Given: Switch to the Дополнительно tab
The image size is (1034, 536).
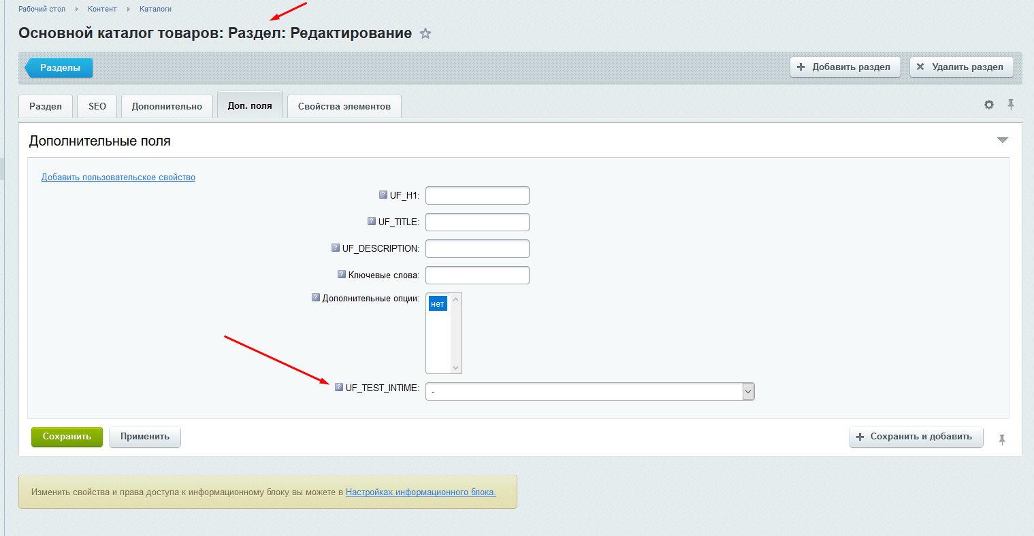Looking at the screenshot, I should point(167,106).
